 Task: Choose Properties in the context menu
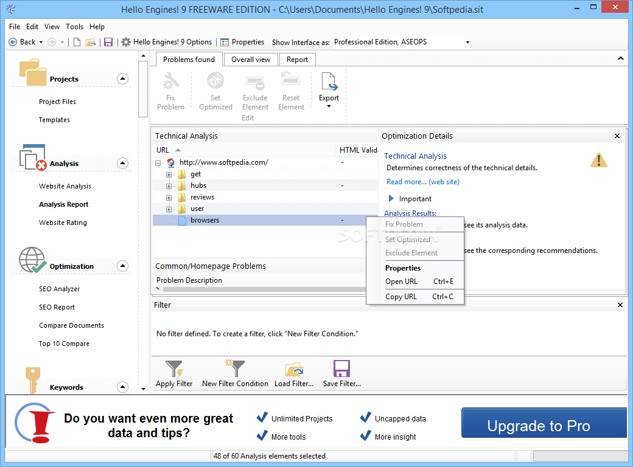coord(415,268)
